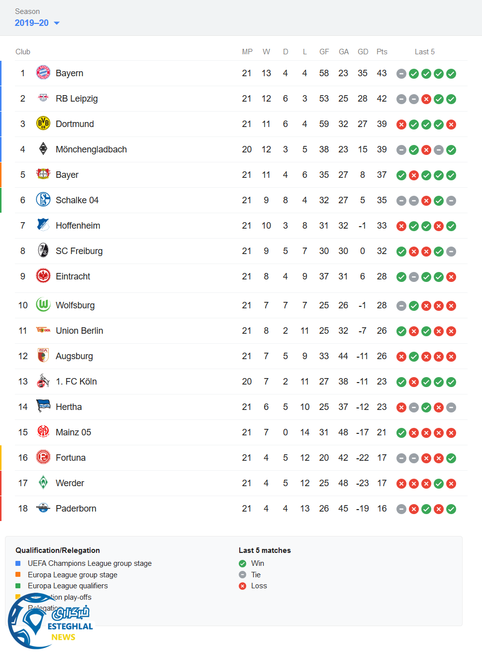Click the RB Leipzig logo icon
The image size is (482, 663).
[43, 98]
